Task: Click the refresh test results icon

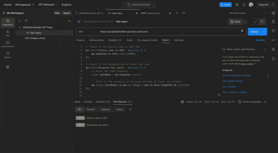Action: (130, 109)
